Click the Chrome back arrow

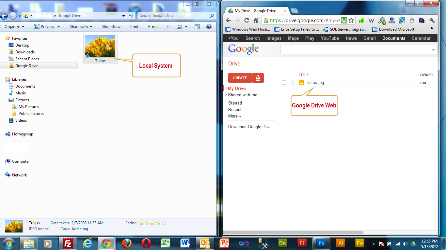[228, 21]
